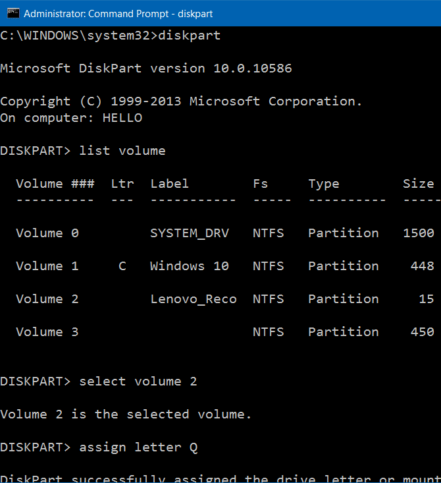Click the Command Prompt icon in title bar

tap(13, 14)
